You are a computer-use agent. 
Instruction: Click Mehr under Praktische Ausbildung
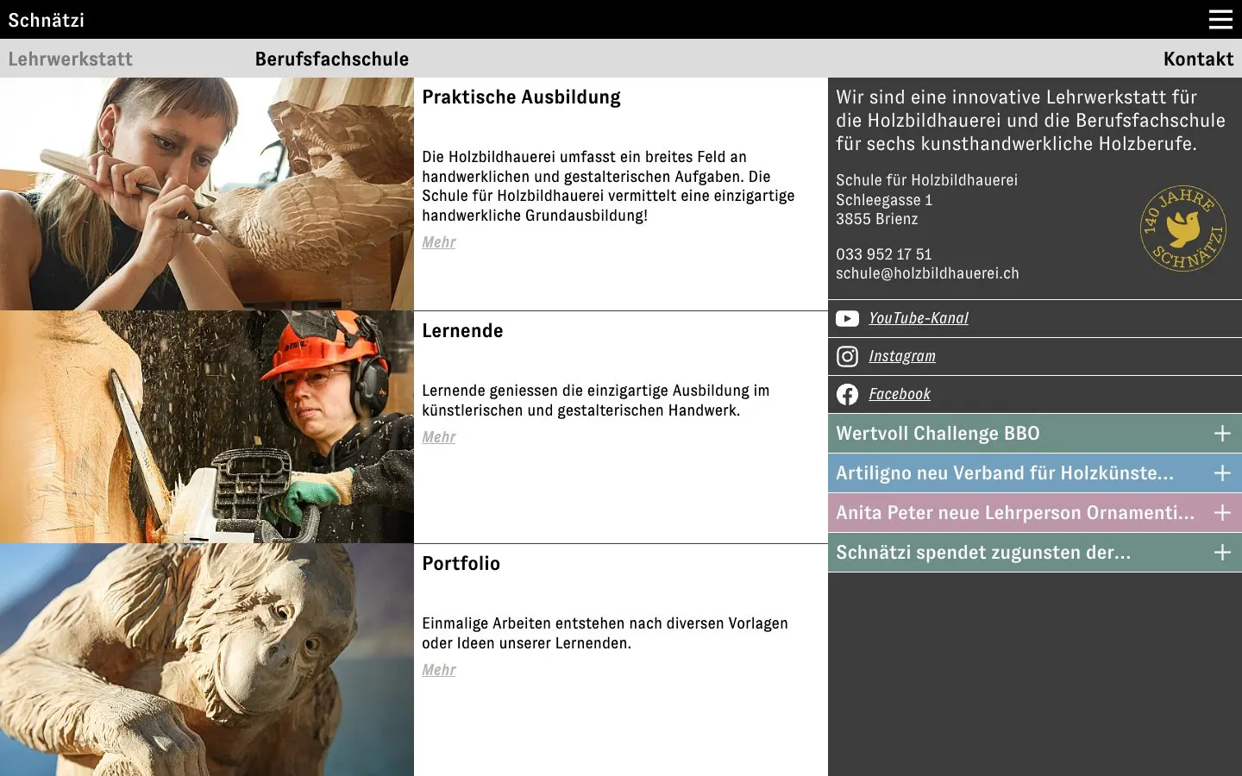(439, 242)
